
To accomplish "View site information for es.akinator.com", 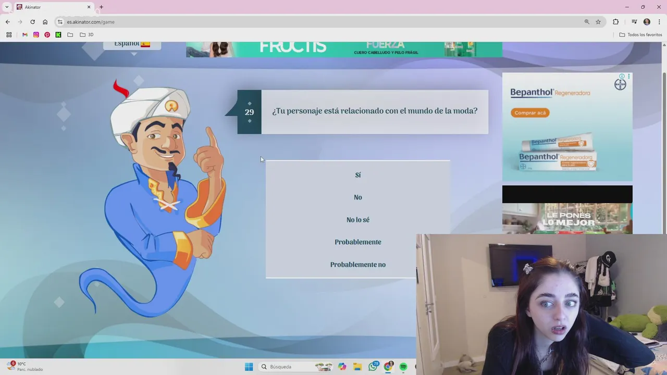I will pyautogui.click(x=60, y=22).
